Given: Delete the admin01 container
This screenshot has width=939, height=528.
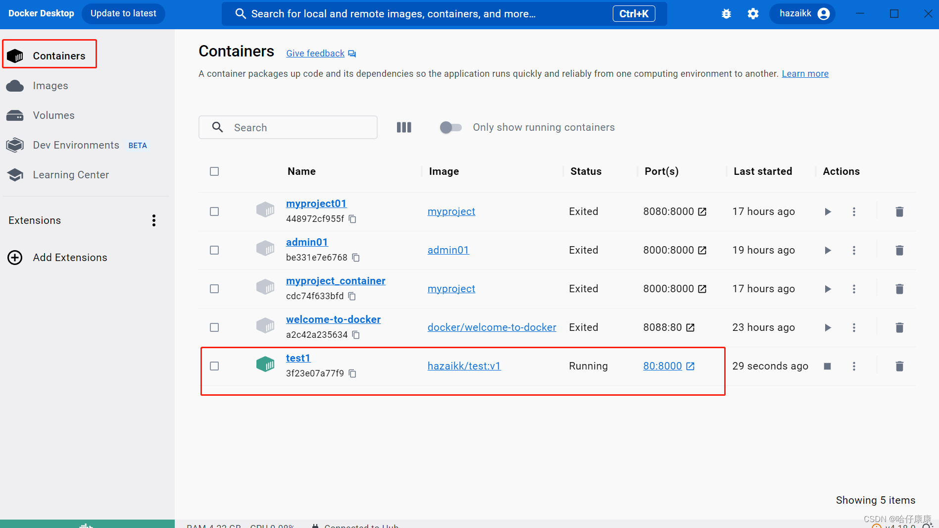Looking at the screenshot, I should click(x=899, y=250).
